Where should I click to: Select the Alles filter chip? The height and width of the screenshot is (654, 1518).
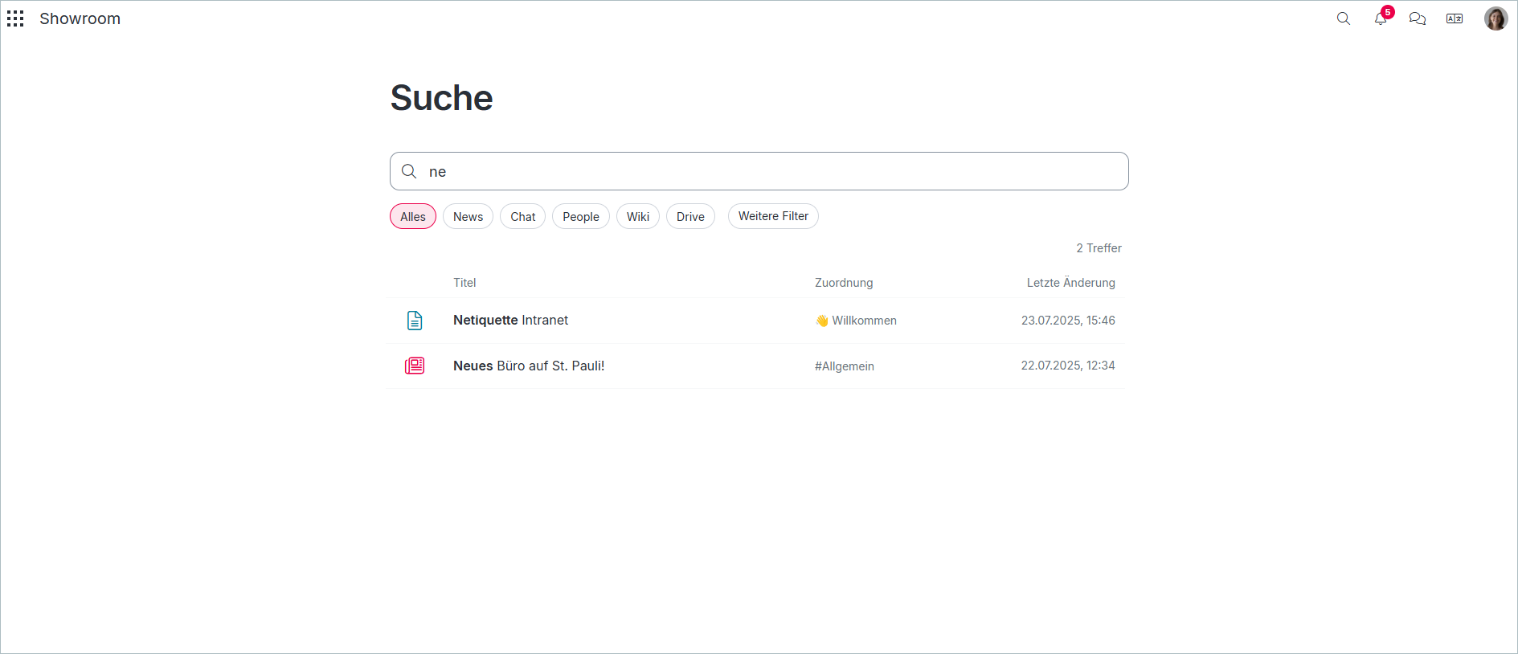tap(413, 216)
